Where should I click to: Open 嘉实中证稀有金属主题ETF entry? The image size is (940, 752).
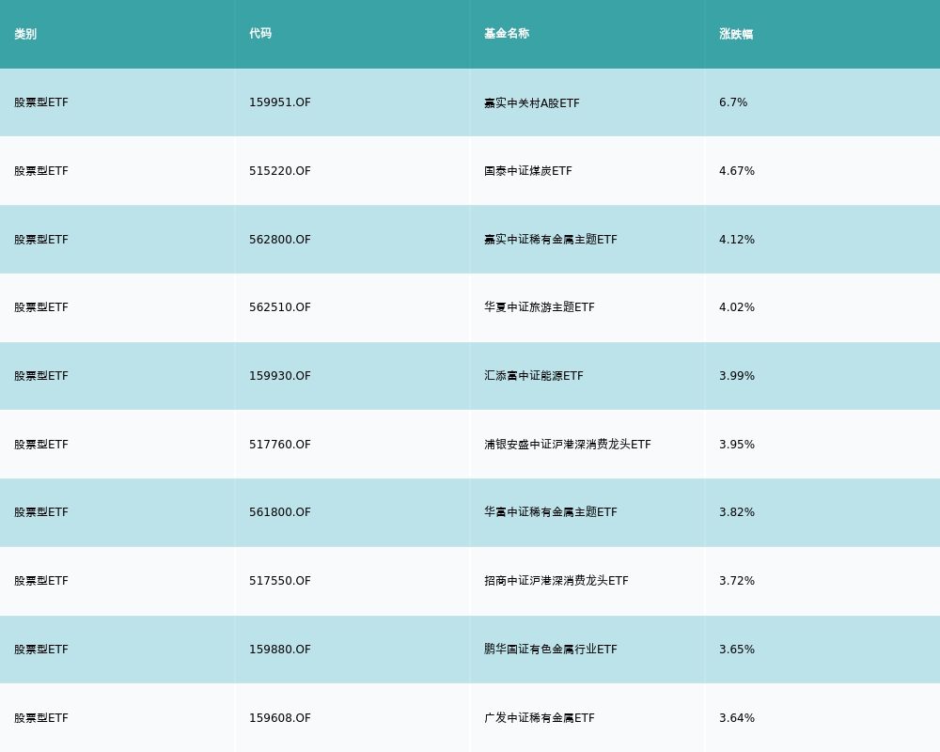551,240
